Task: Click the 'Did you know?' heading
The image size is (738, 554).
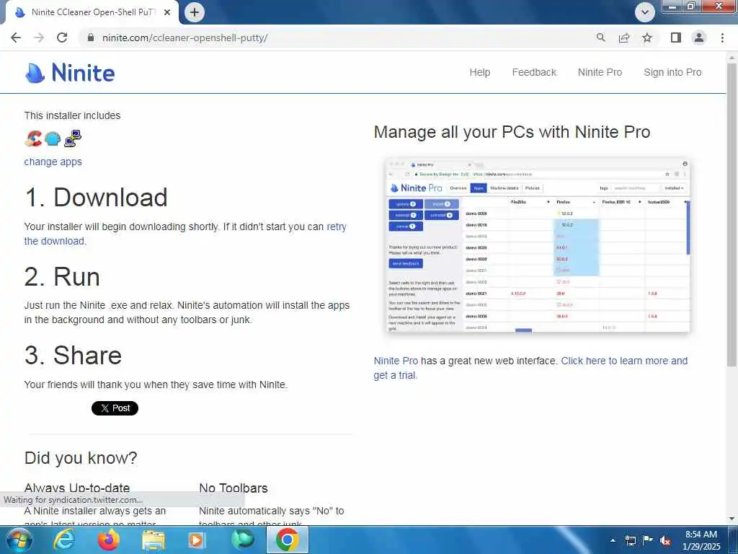Action: [81, 458]
